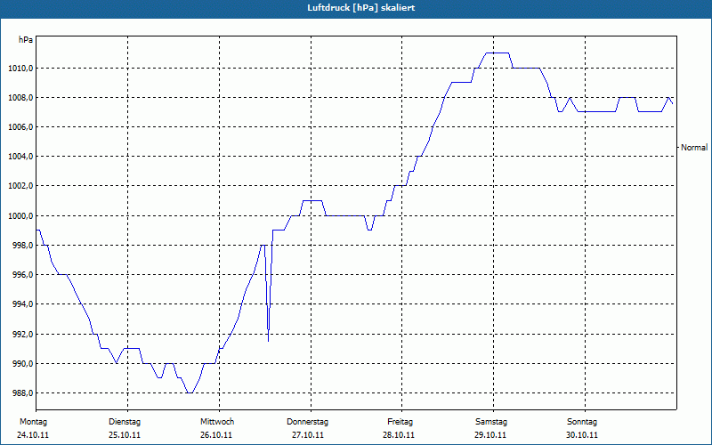Screen dimensions: 712x445
Task: Click the 'Sonntag' day label
Action: (x=582, y=422)
